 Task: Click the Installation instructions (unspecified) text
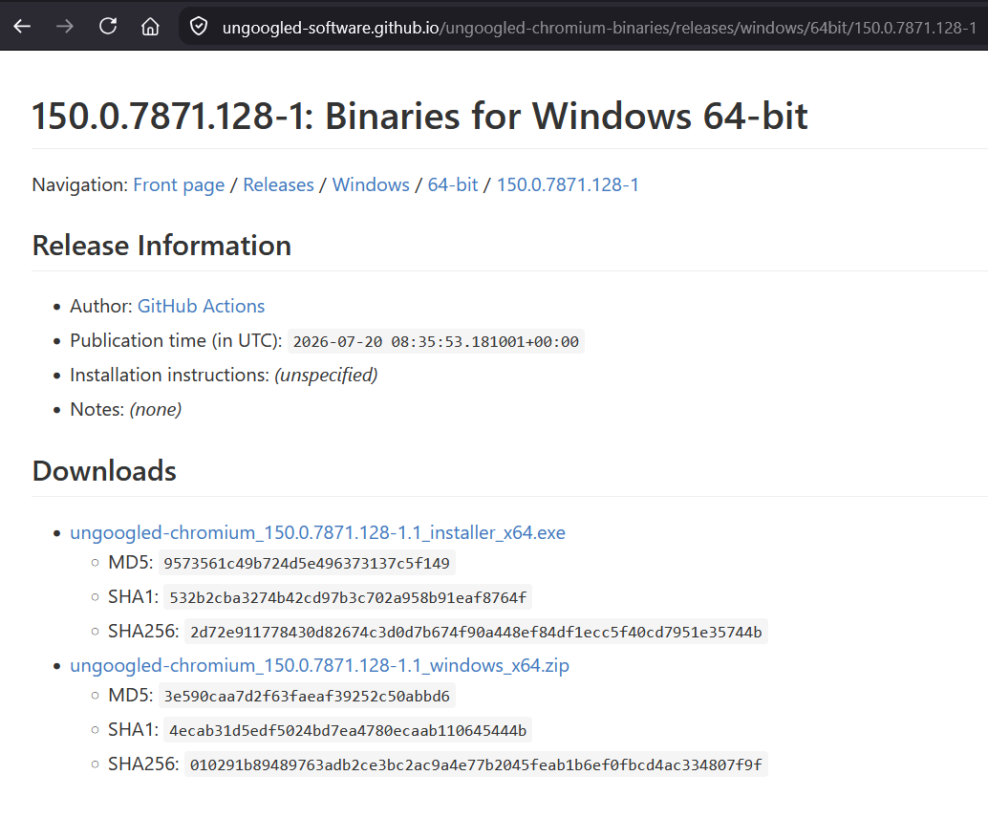[224, 375]
